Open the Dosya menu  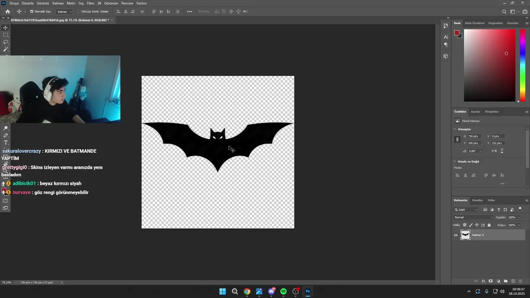[14, 3]
